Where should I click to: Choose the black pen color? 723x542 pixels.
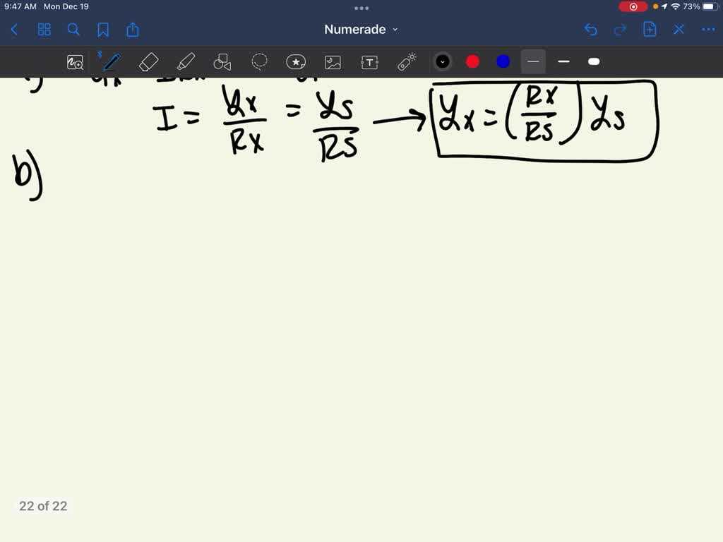tap(443, 62)
